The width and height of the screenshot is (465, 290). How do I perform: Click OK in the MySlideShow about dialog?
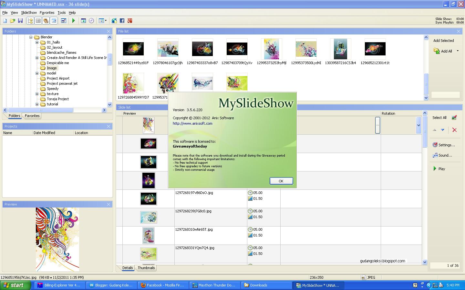(281, 181)
